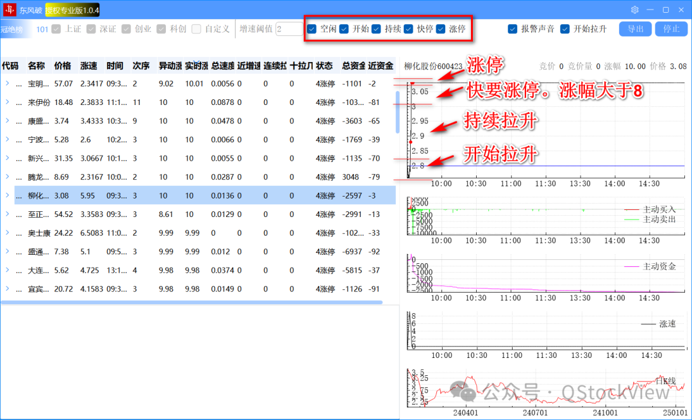Click the 主动卖出 chart legend entry

coord(650,219)
